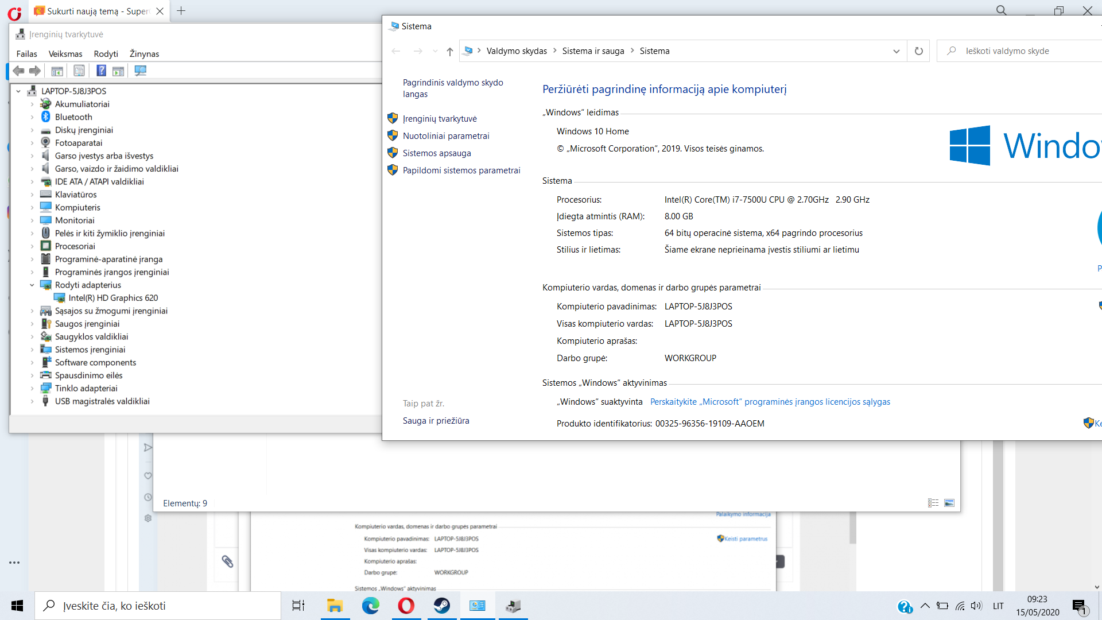The width and height of the screenshot is (1102, 620).
Task: Click the paperclip attachment icon in the browser page
Action: [227, 561]
